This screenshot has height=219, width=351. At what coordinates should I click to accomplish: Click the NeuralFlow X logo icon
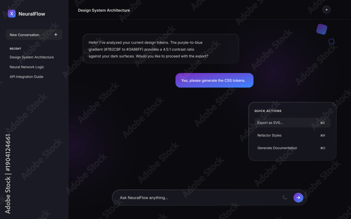click(x=12, y=14)
